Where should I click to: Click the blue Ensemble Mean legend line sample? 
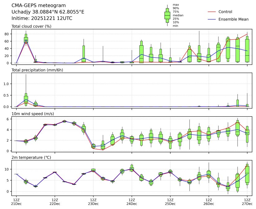point(212,19)
